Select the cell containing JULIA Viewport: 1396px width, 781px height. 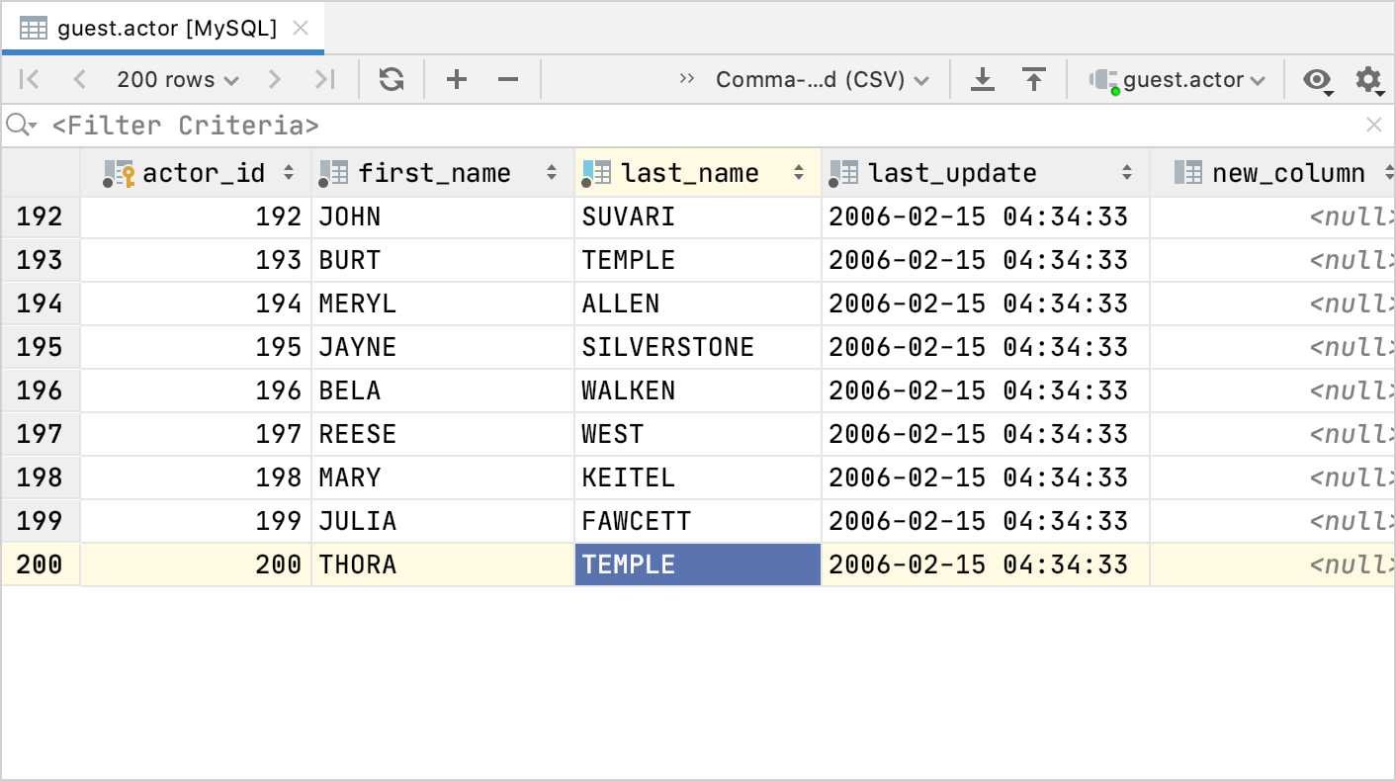tap(443, 521)
